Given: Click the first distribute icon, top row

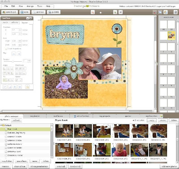Looking at the screenshot, I should [17, 69].
